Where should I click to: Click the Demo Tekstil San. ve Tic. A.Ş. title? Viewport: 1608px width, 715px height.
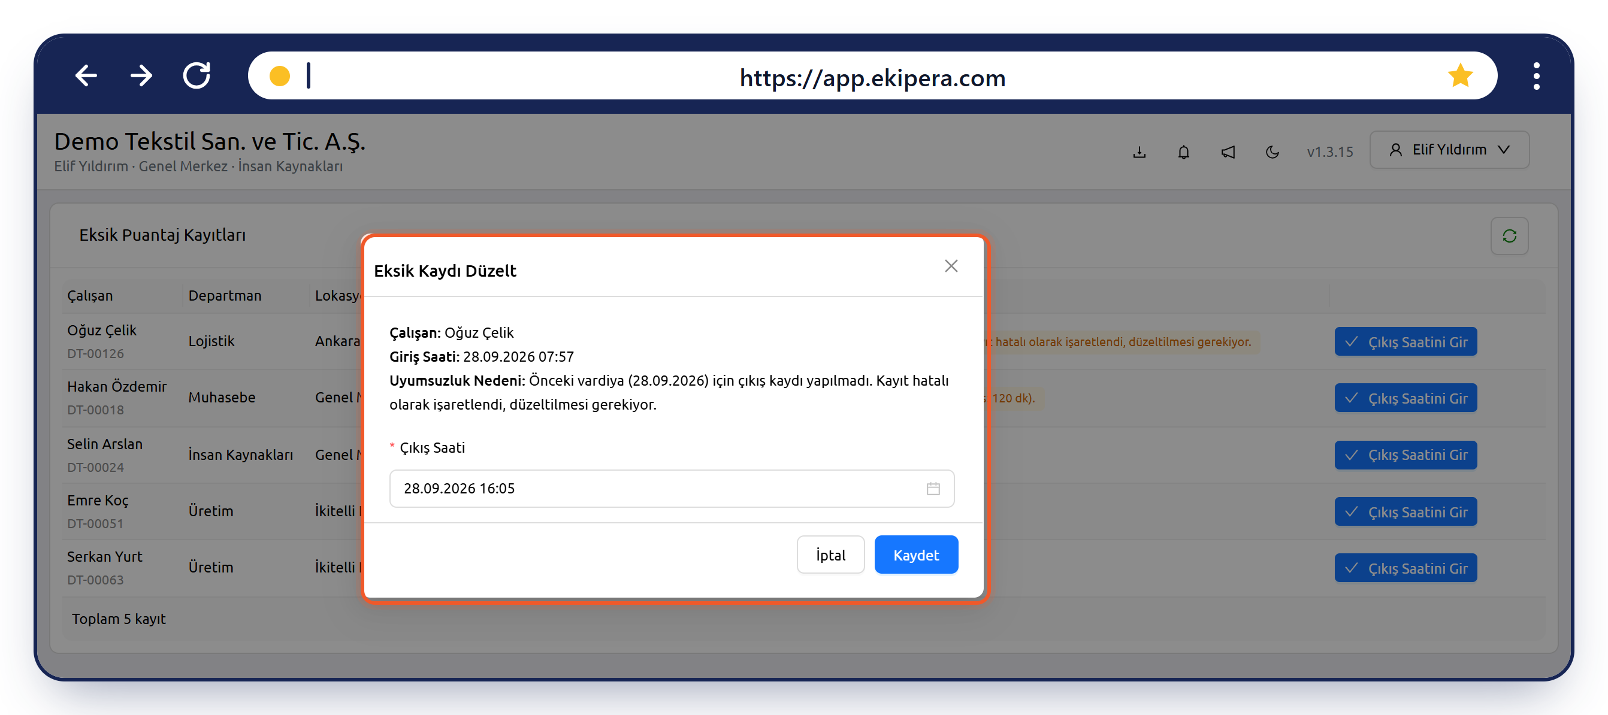point(209,142)
